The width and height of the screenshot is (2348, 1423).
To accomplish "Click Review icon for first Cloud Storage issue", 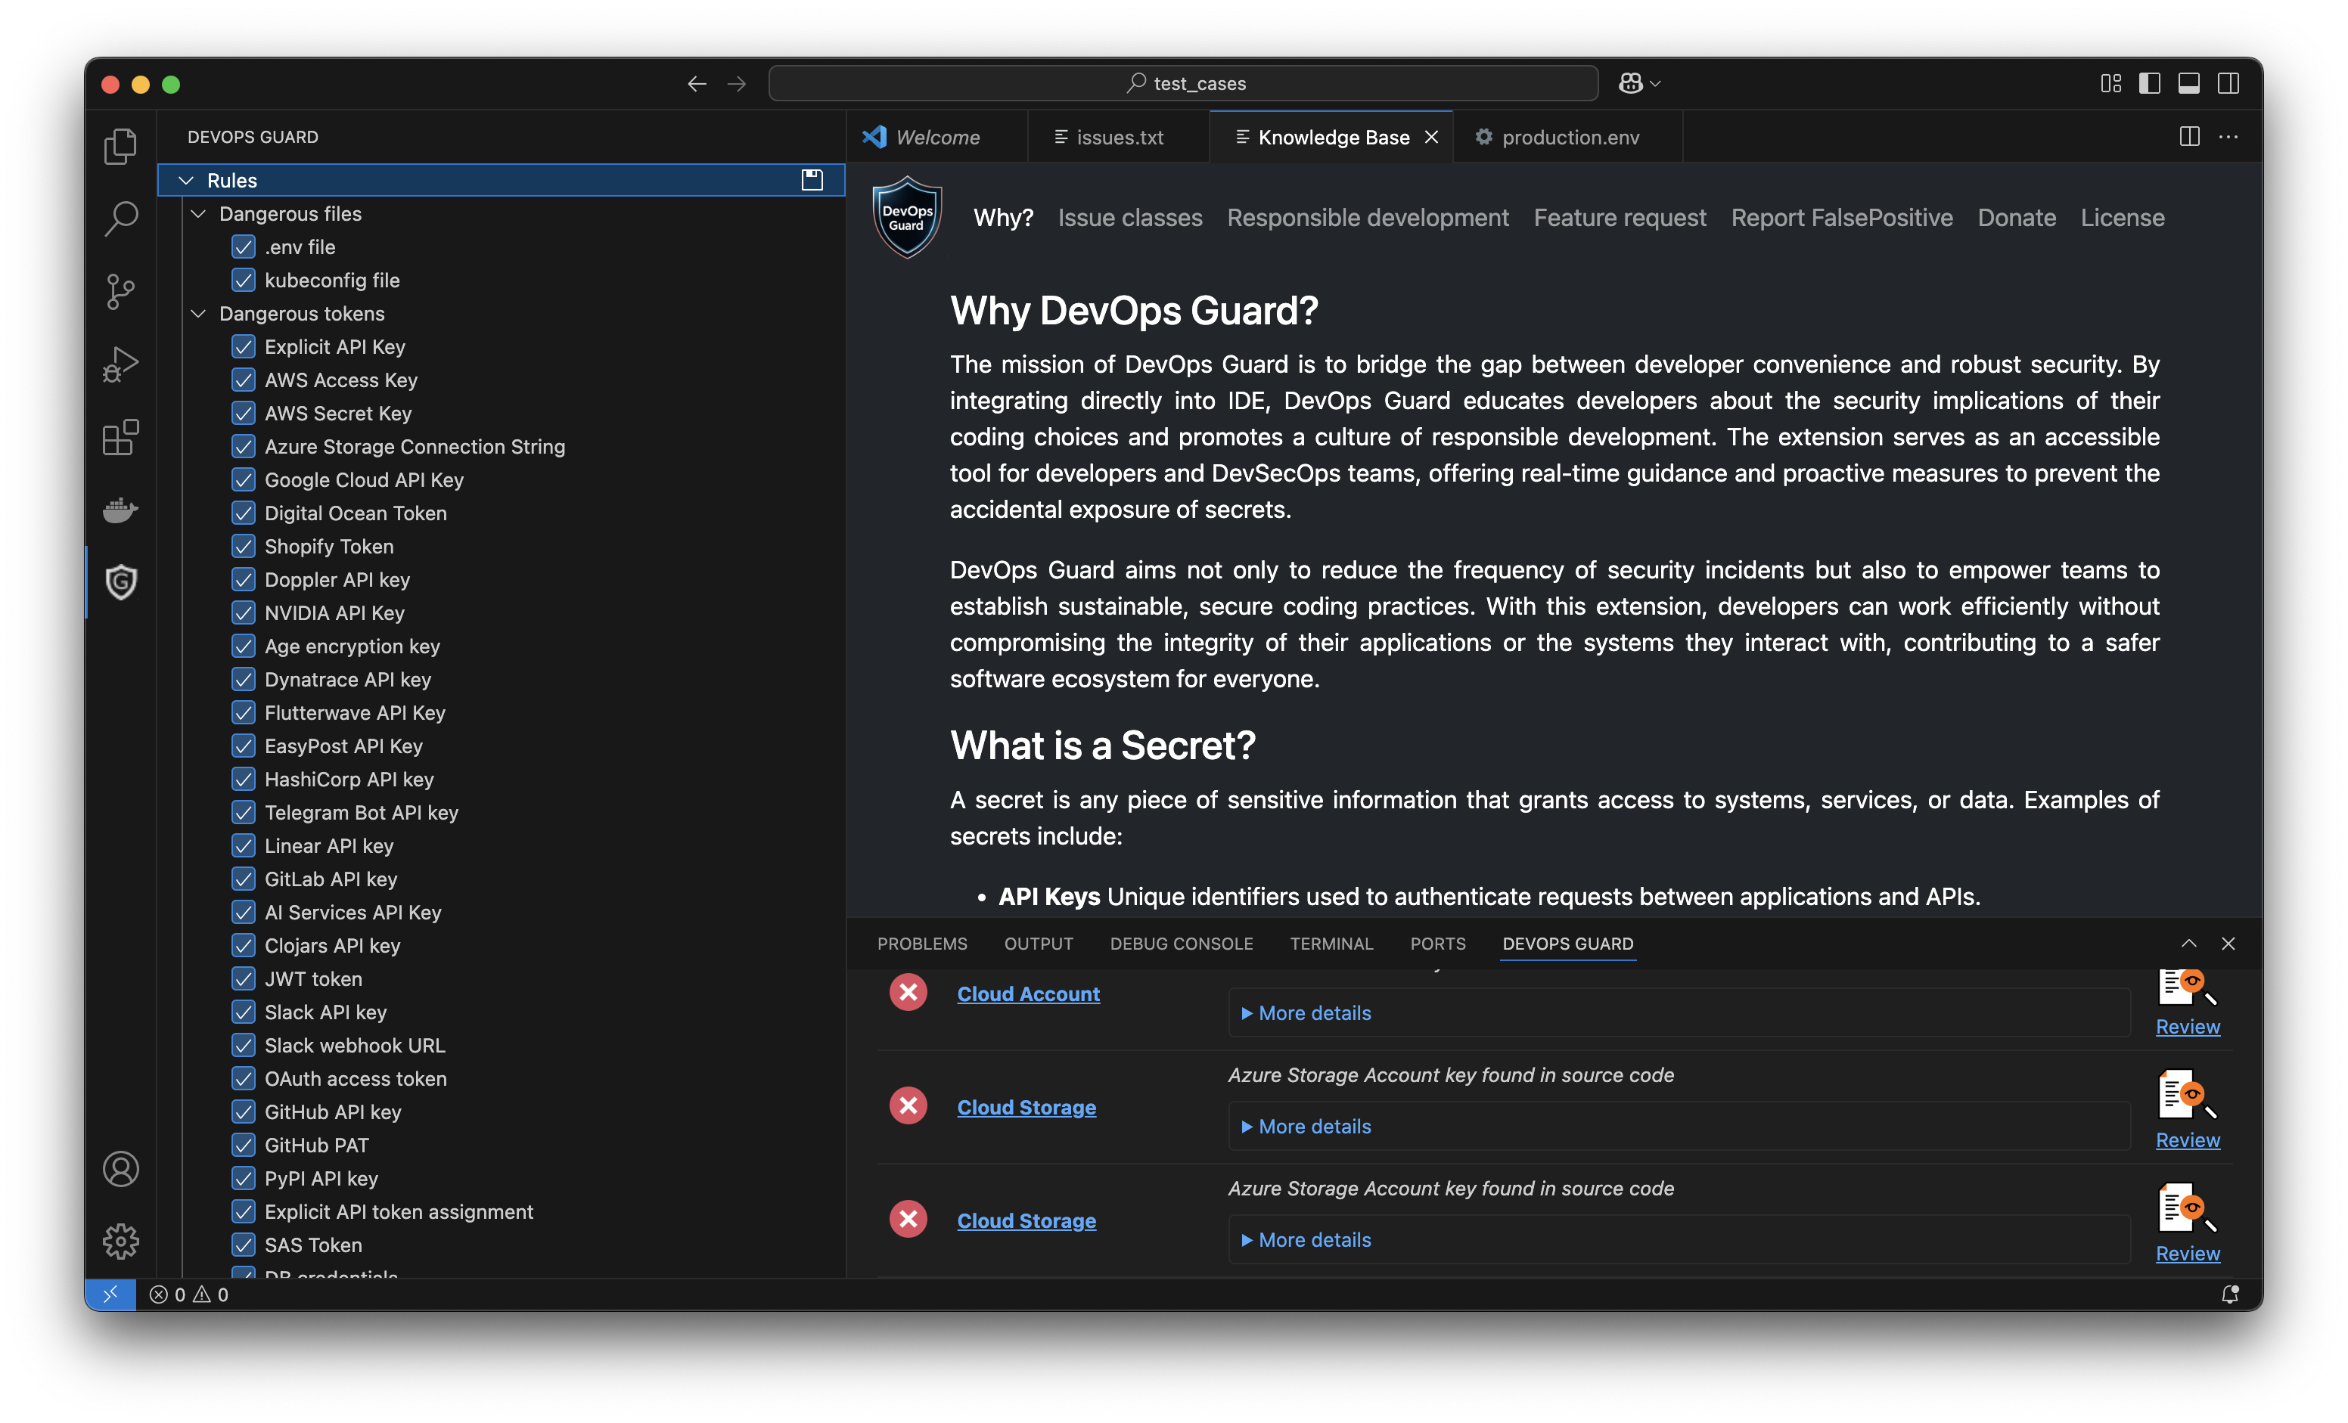I will pos(2187,1096).
